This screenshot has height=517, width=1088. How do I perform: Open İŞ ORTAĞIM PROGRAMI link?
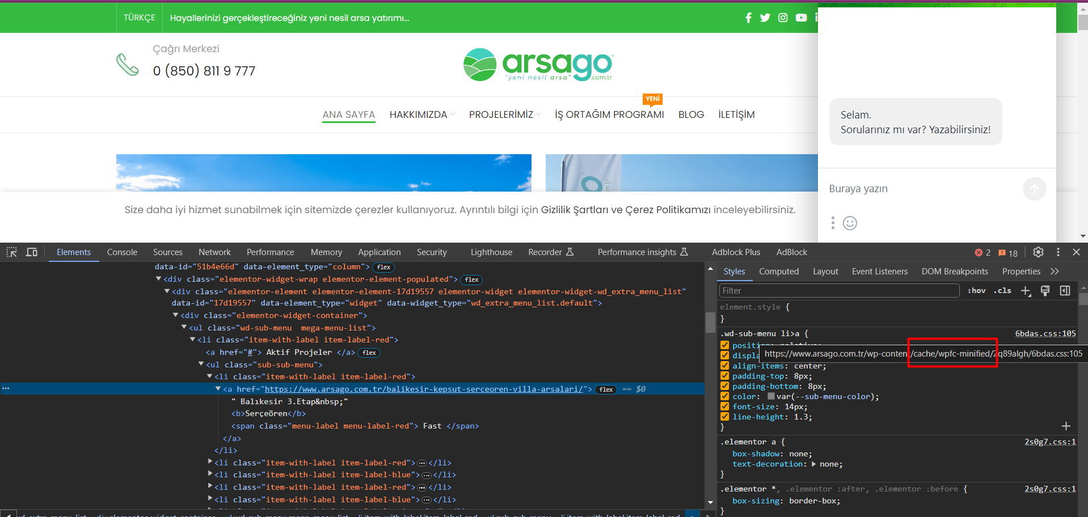pos(609,115)
